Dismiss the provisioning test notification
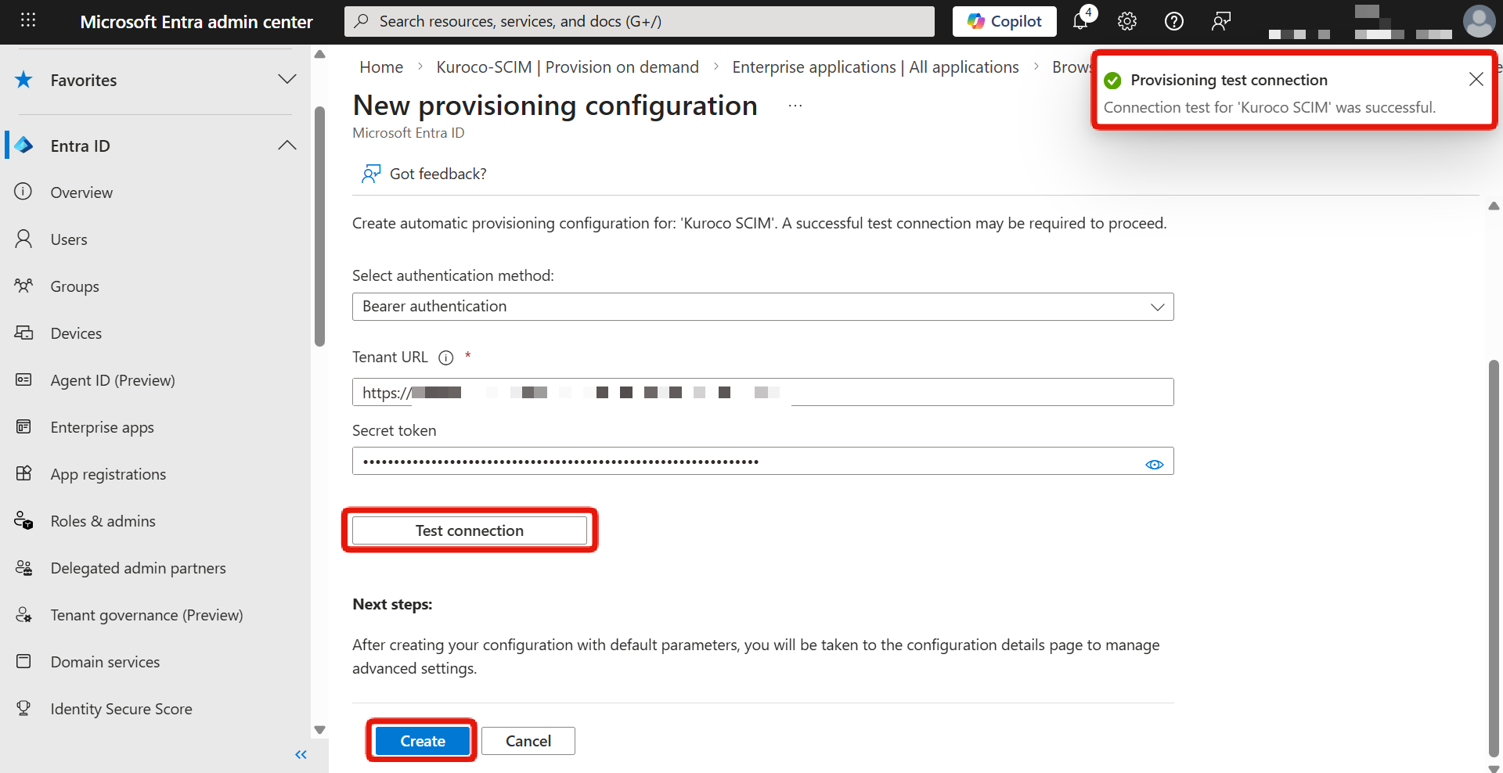 click(x=1476, y=79)
